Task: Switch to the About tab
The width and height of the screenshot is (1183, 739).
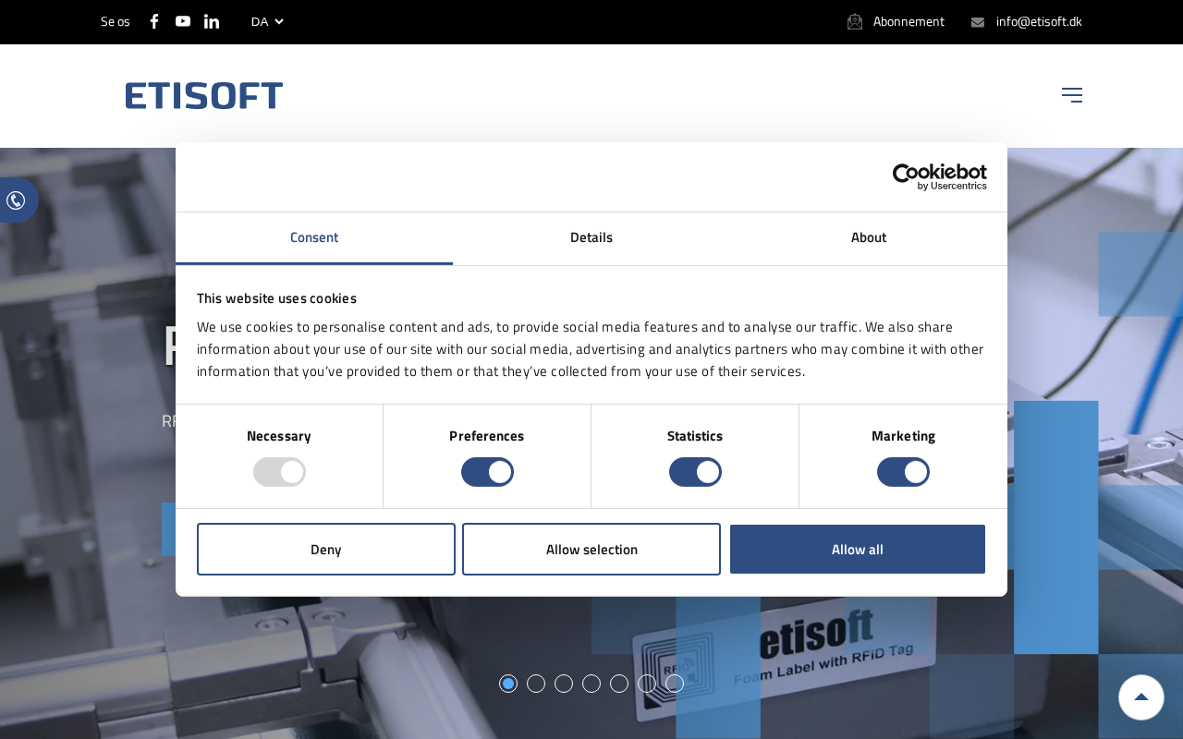Action: tap(869, 237)
